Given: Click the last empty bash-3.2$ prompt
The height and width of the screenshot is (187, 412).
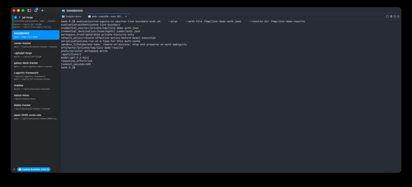Looking at the screenshot, I should click(68, 68).
